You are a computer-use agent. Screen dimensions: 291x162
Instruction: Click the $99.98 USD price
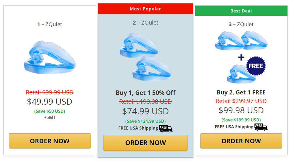point(241,110)
